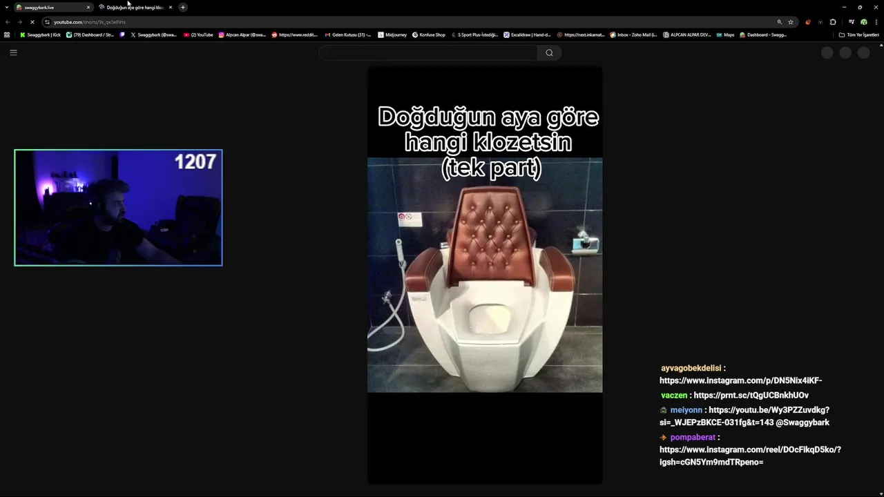The height and width of the screenshot is (497, 884).
Task: Open ayvagobekdelisi's instagram.com/p link
Action: tap(740, 380)
